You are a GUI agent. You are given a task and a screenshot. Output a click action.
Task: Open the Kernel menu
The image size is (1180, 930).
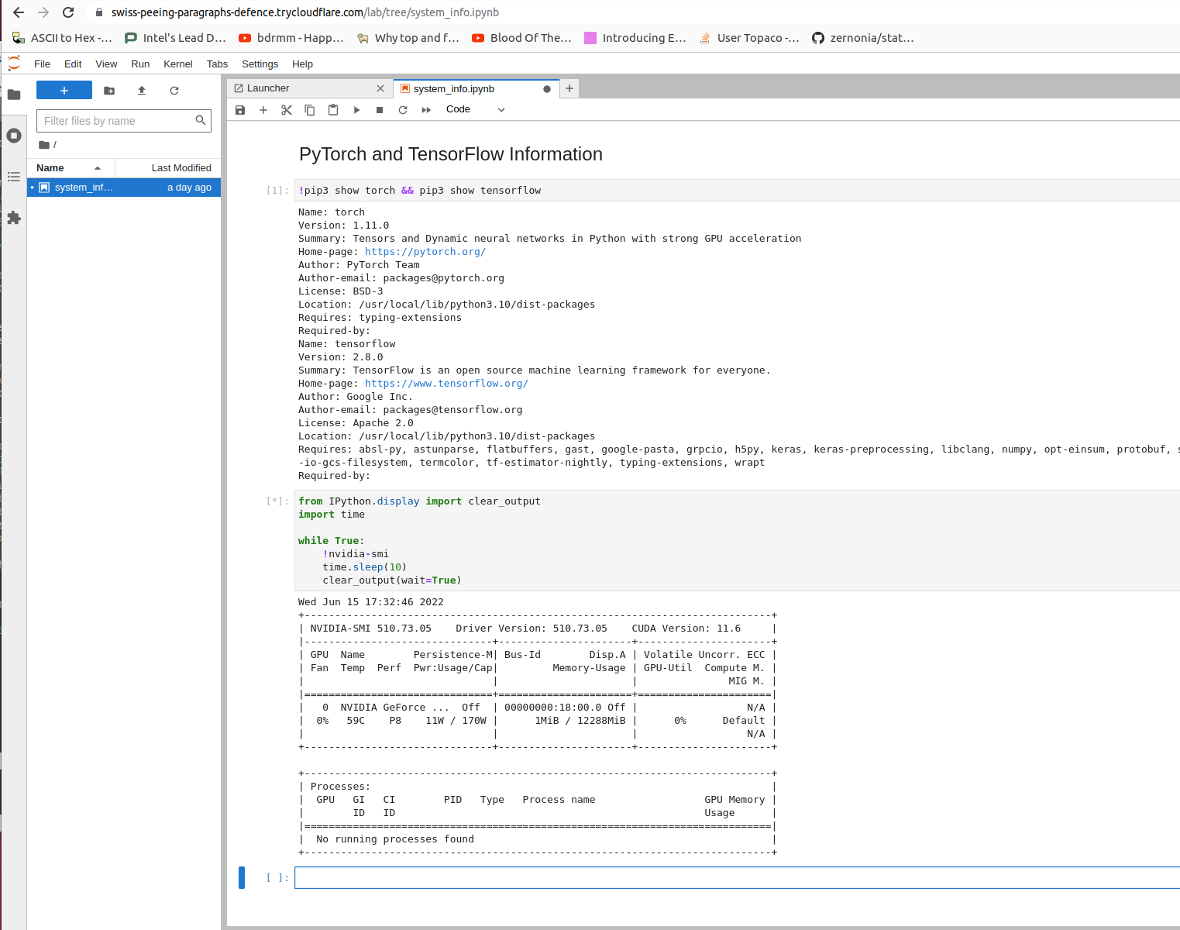coord(177,64)
